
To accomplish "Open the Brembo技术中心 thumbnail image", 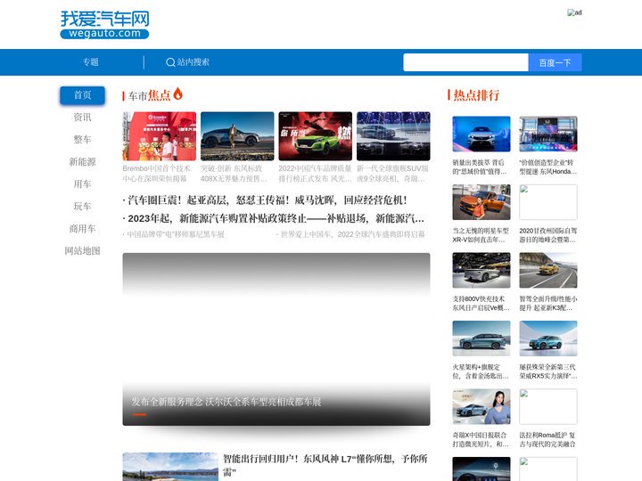I will click(160, 136).
